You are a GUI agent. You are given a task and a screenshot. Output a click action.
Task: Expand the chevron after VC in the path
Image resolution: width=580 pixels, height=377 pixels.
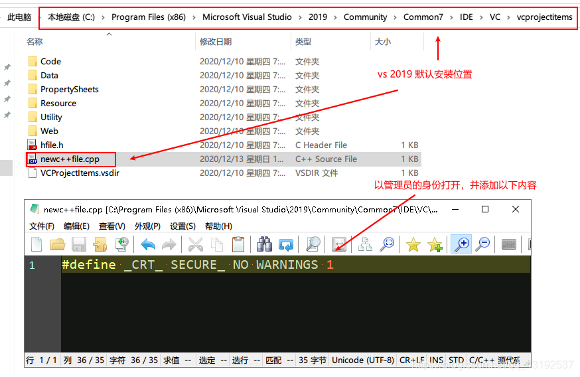click(508, 17)
